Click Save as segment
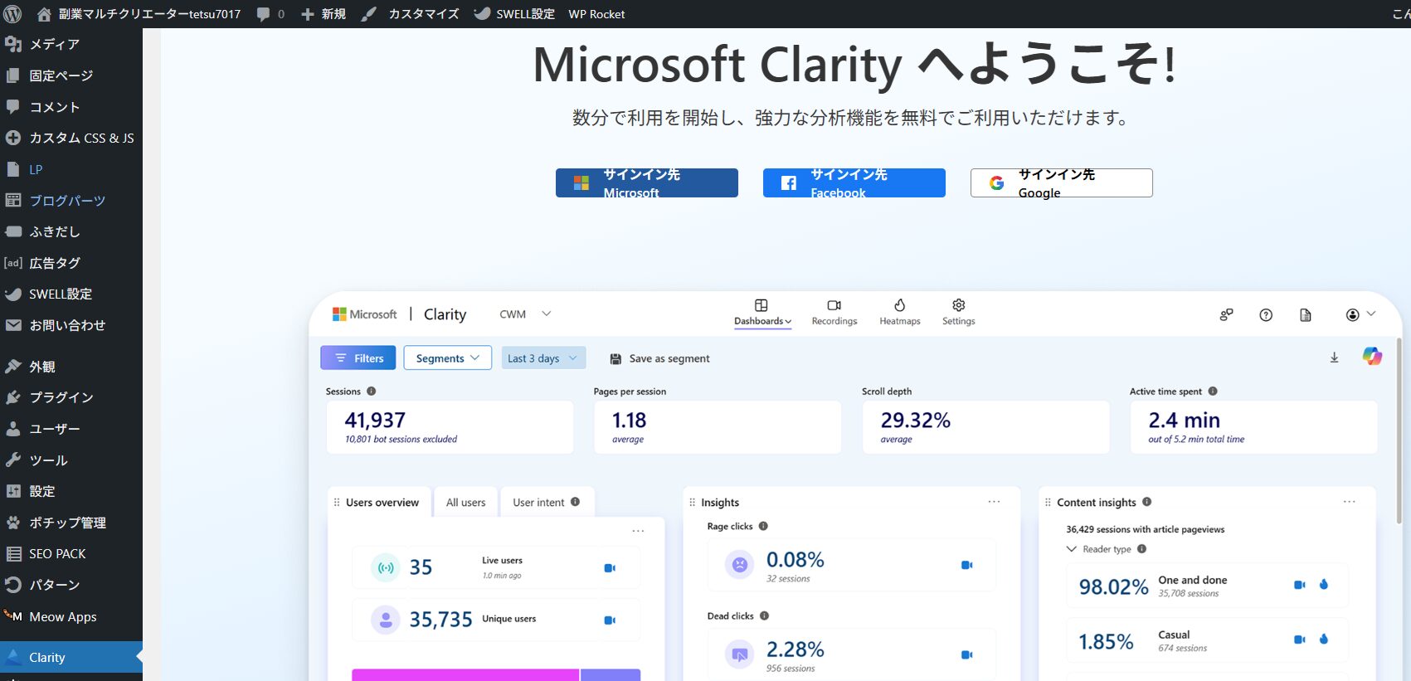 (660, 358)
